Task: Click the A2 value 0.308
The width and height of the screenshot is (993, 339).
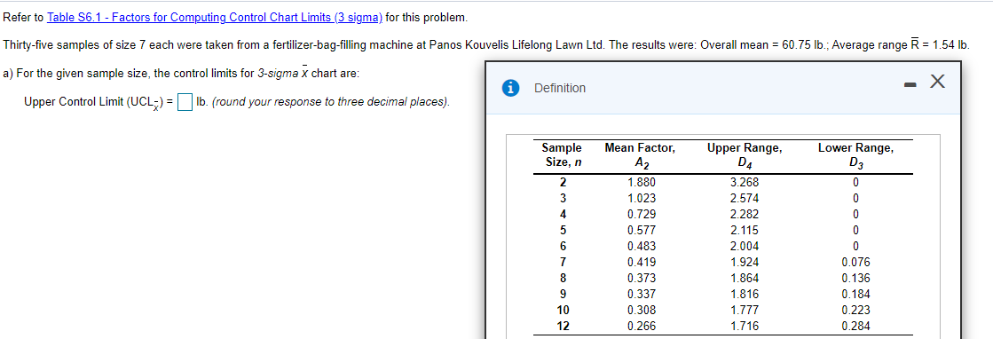Action: click(641, 311)
